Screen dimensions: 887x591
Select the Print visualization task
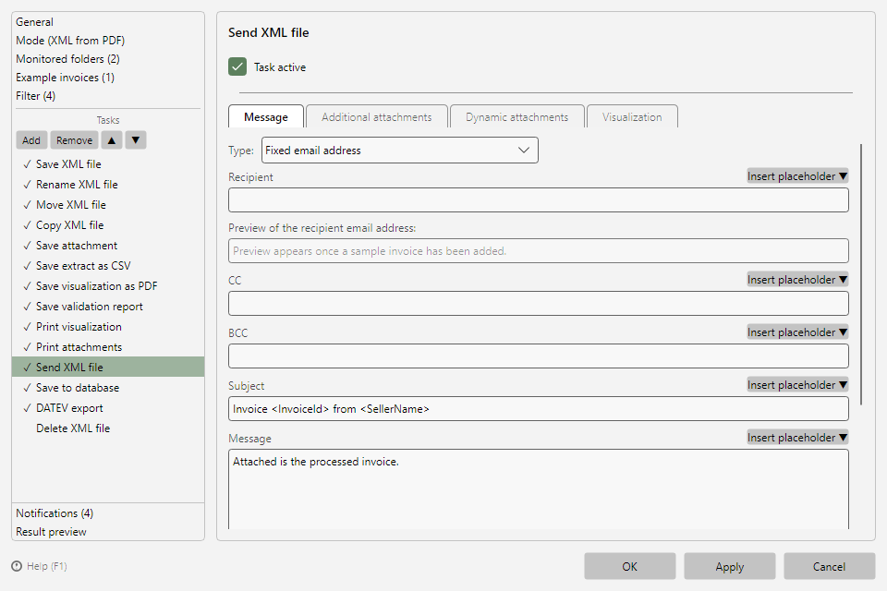tap(108, 327)
